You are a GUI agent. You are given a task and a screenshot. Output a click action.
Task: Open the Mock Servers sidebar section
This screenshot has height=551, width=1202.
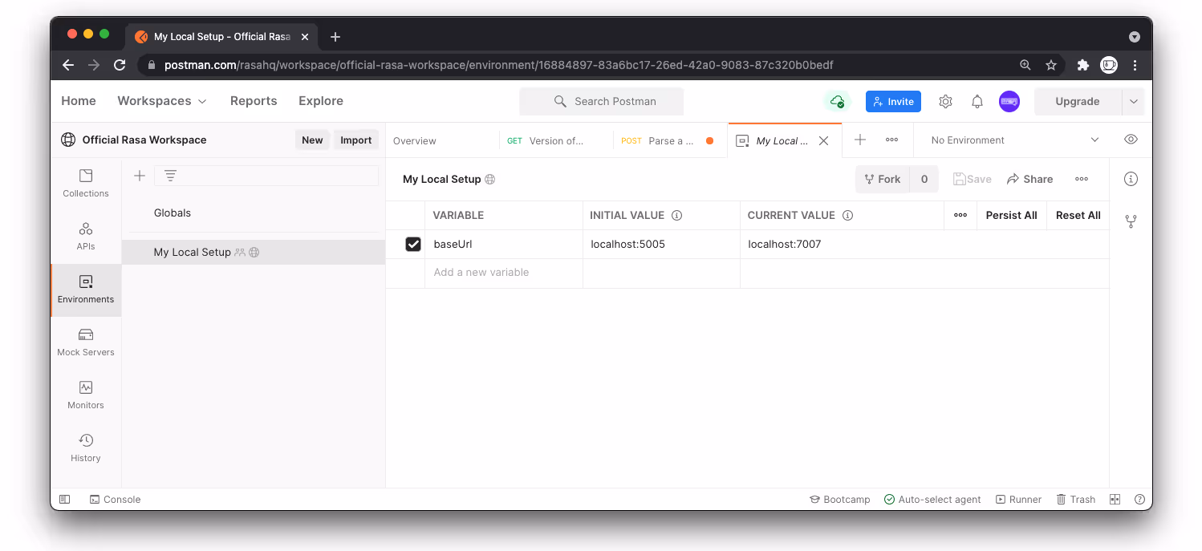[86, 342]
